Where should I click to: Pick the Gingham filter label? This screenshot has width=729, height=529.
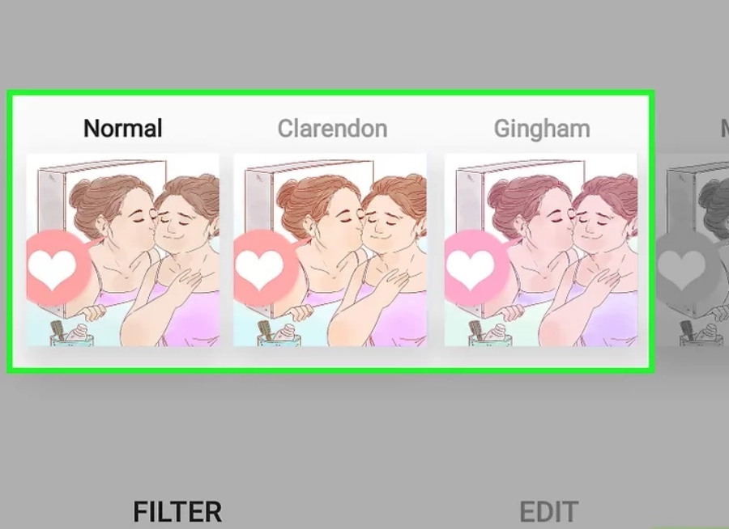tap(542, 129)
